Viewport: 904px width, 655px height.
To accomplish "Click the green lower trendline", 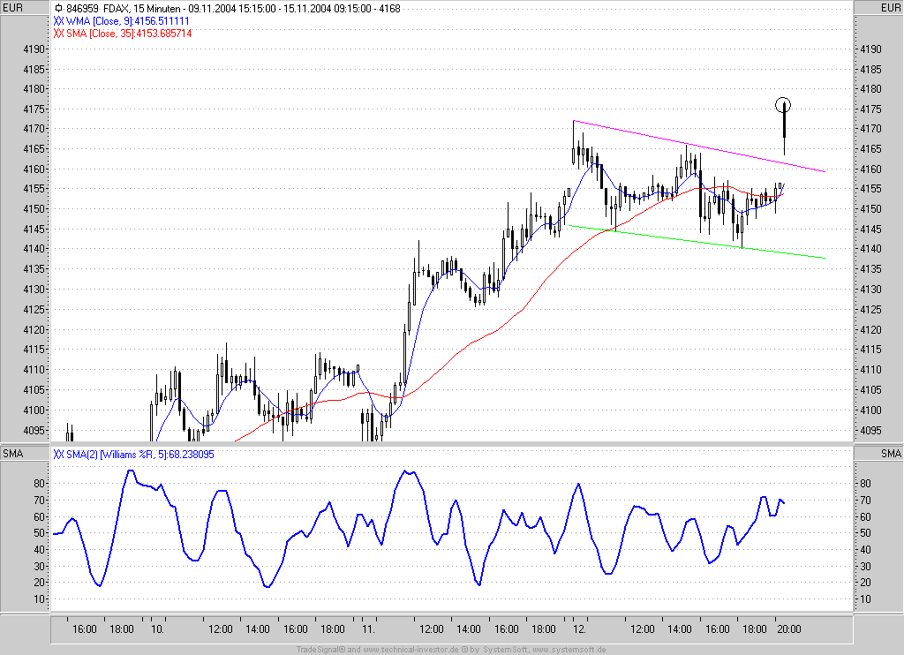I will point(697,242).
